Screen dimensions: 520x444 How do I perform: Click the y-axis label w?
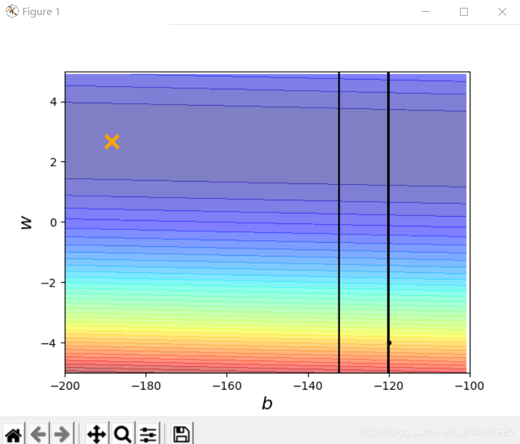pyautogui.click(x=26, y=223)
